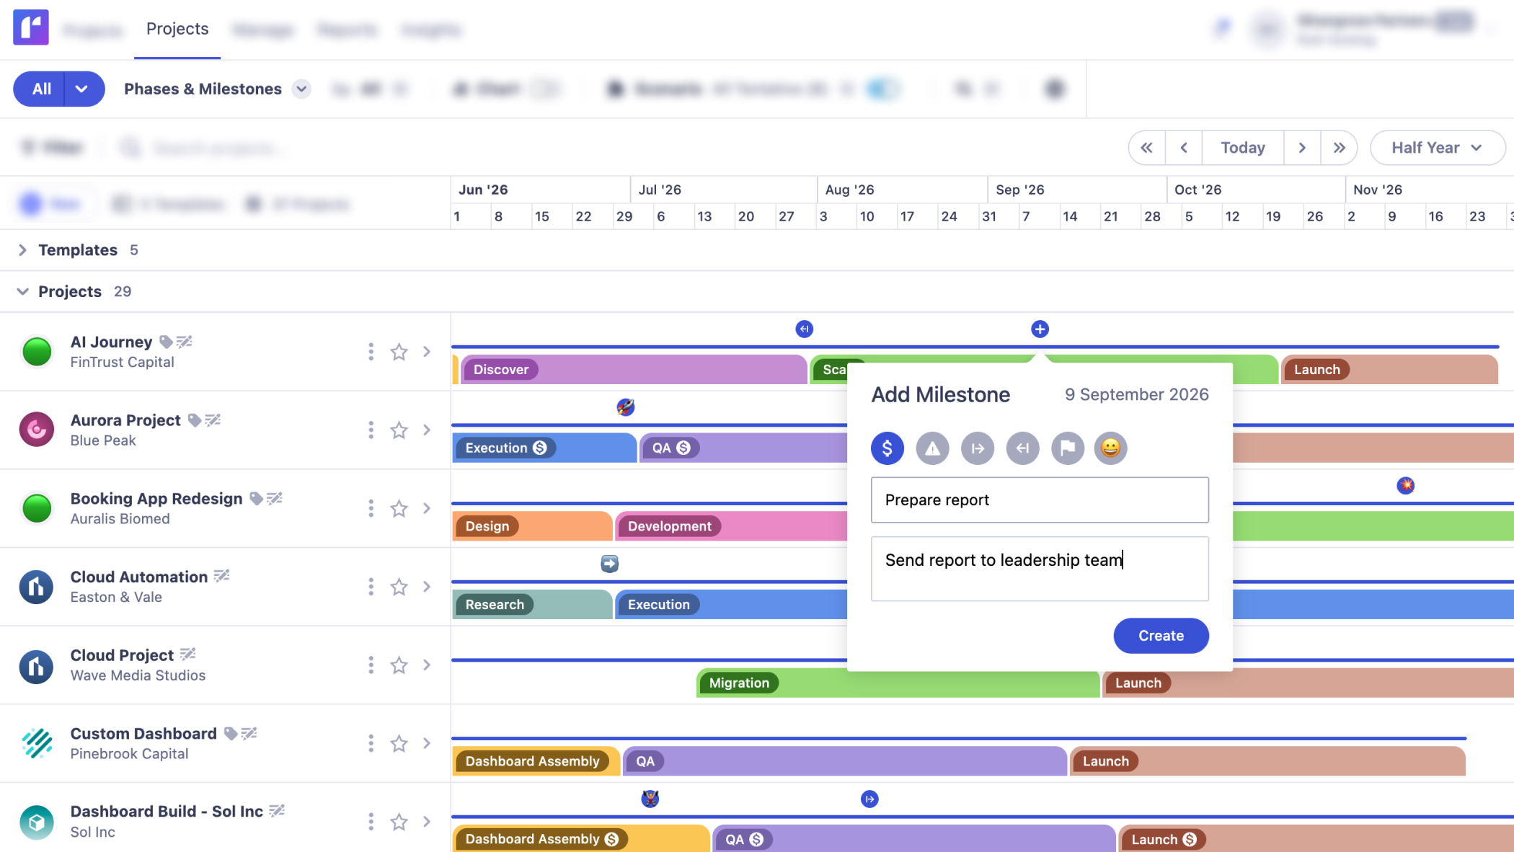1514x852 pixels.
Task: Click the explosion milestone on Booking App Redesign
Action: 1406,486
